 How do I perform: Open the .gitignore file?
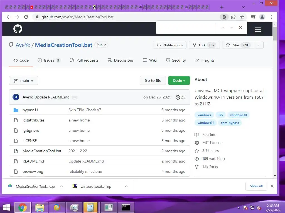pyautogui.click(x=31, y=131)
